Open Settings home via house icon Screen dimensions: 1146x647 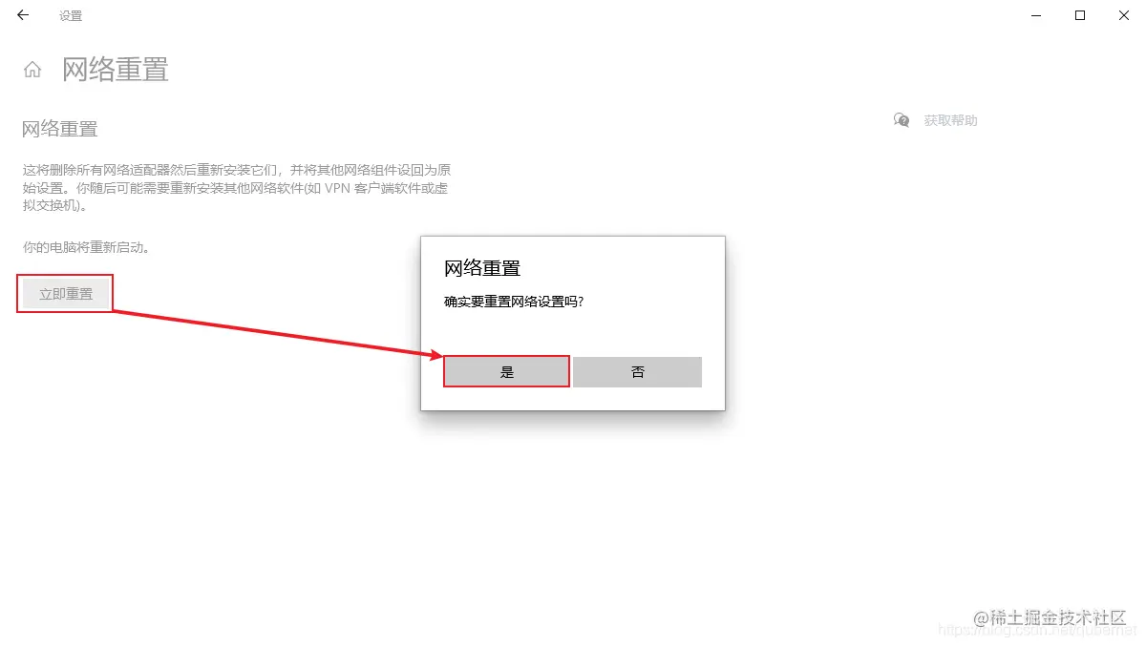coord(32,70)
